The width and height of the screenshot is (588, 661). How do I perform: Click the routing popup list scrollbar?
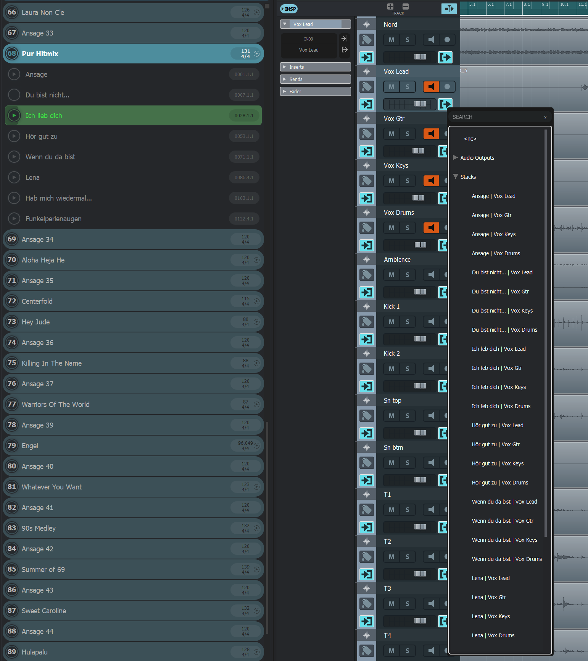tap(546, 333)
